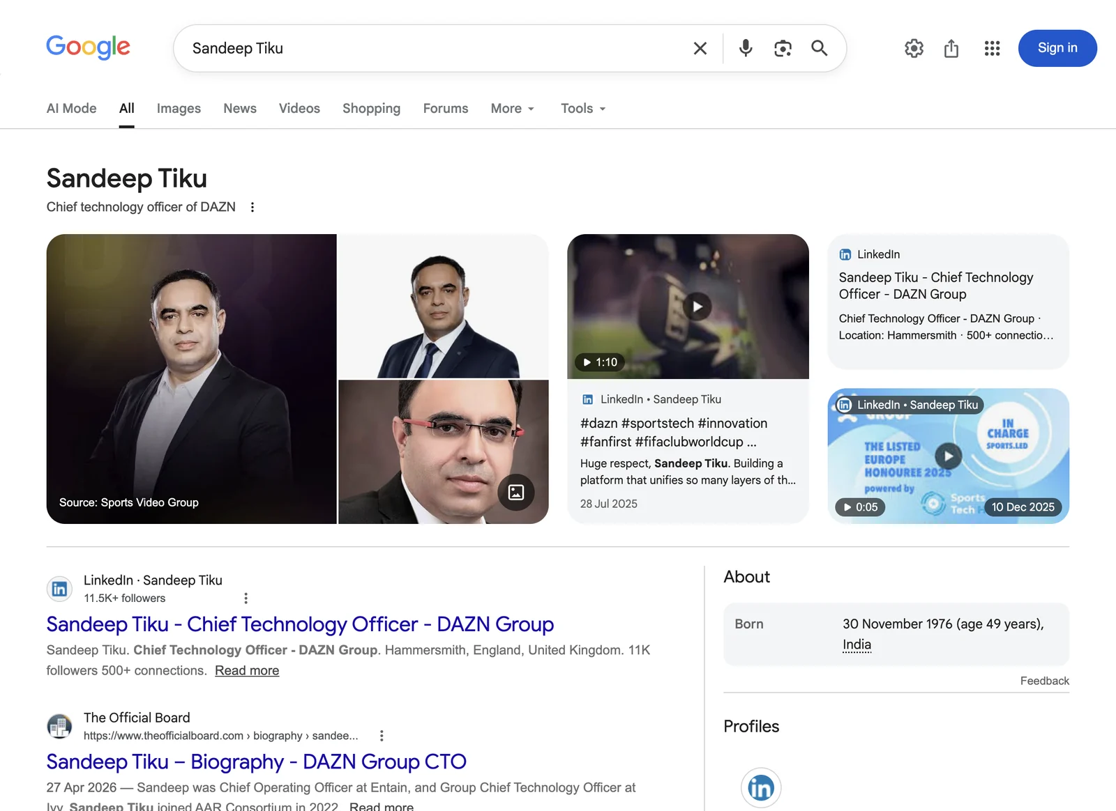
Task: Open the suit and tie portrait image
Action: (x=444, y=306)
